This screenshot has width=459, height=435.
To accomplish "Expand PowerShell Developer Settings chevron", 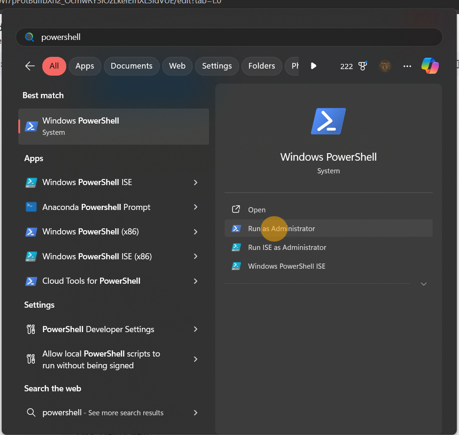I will click(x=195, y=329).
